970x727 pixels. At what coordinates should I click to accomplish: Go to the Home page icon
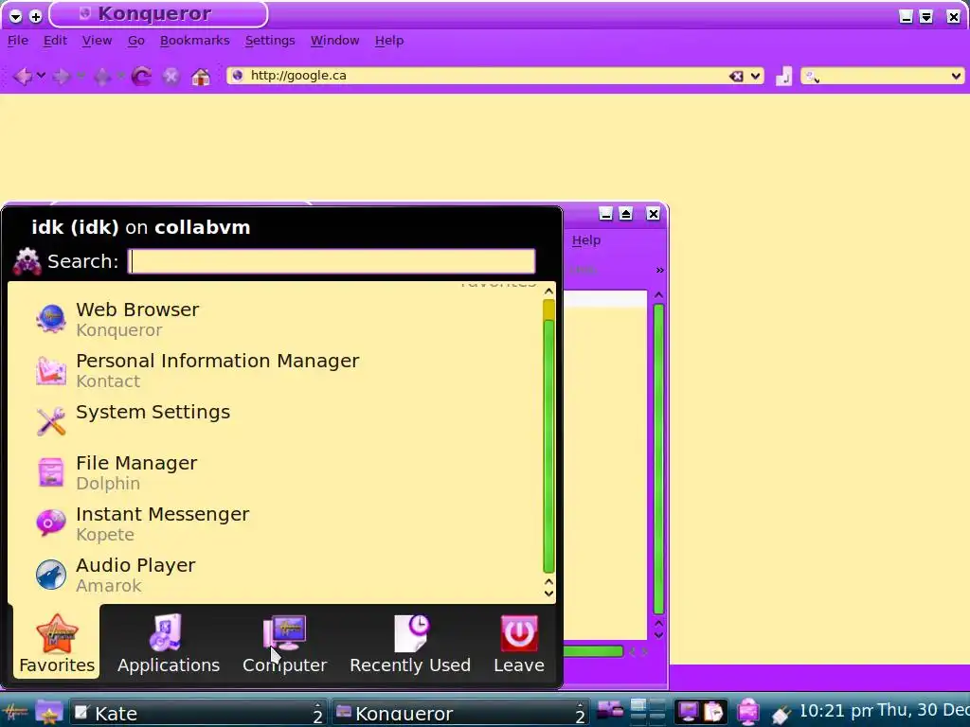(201, 77)
